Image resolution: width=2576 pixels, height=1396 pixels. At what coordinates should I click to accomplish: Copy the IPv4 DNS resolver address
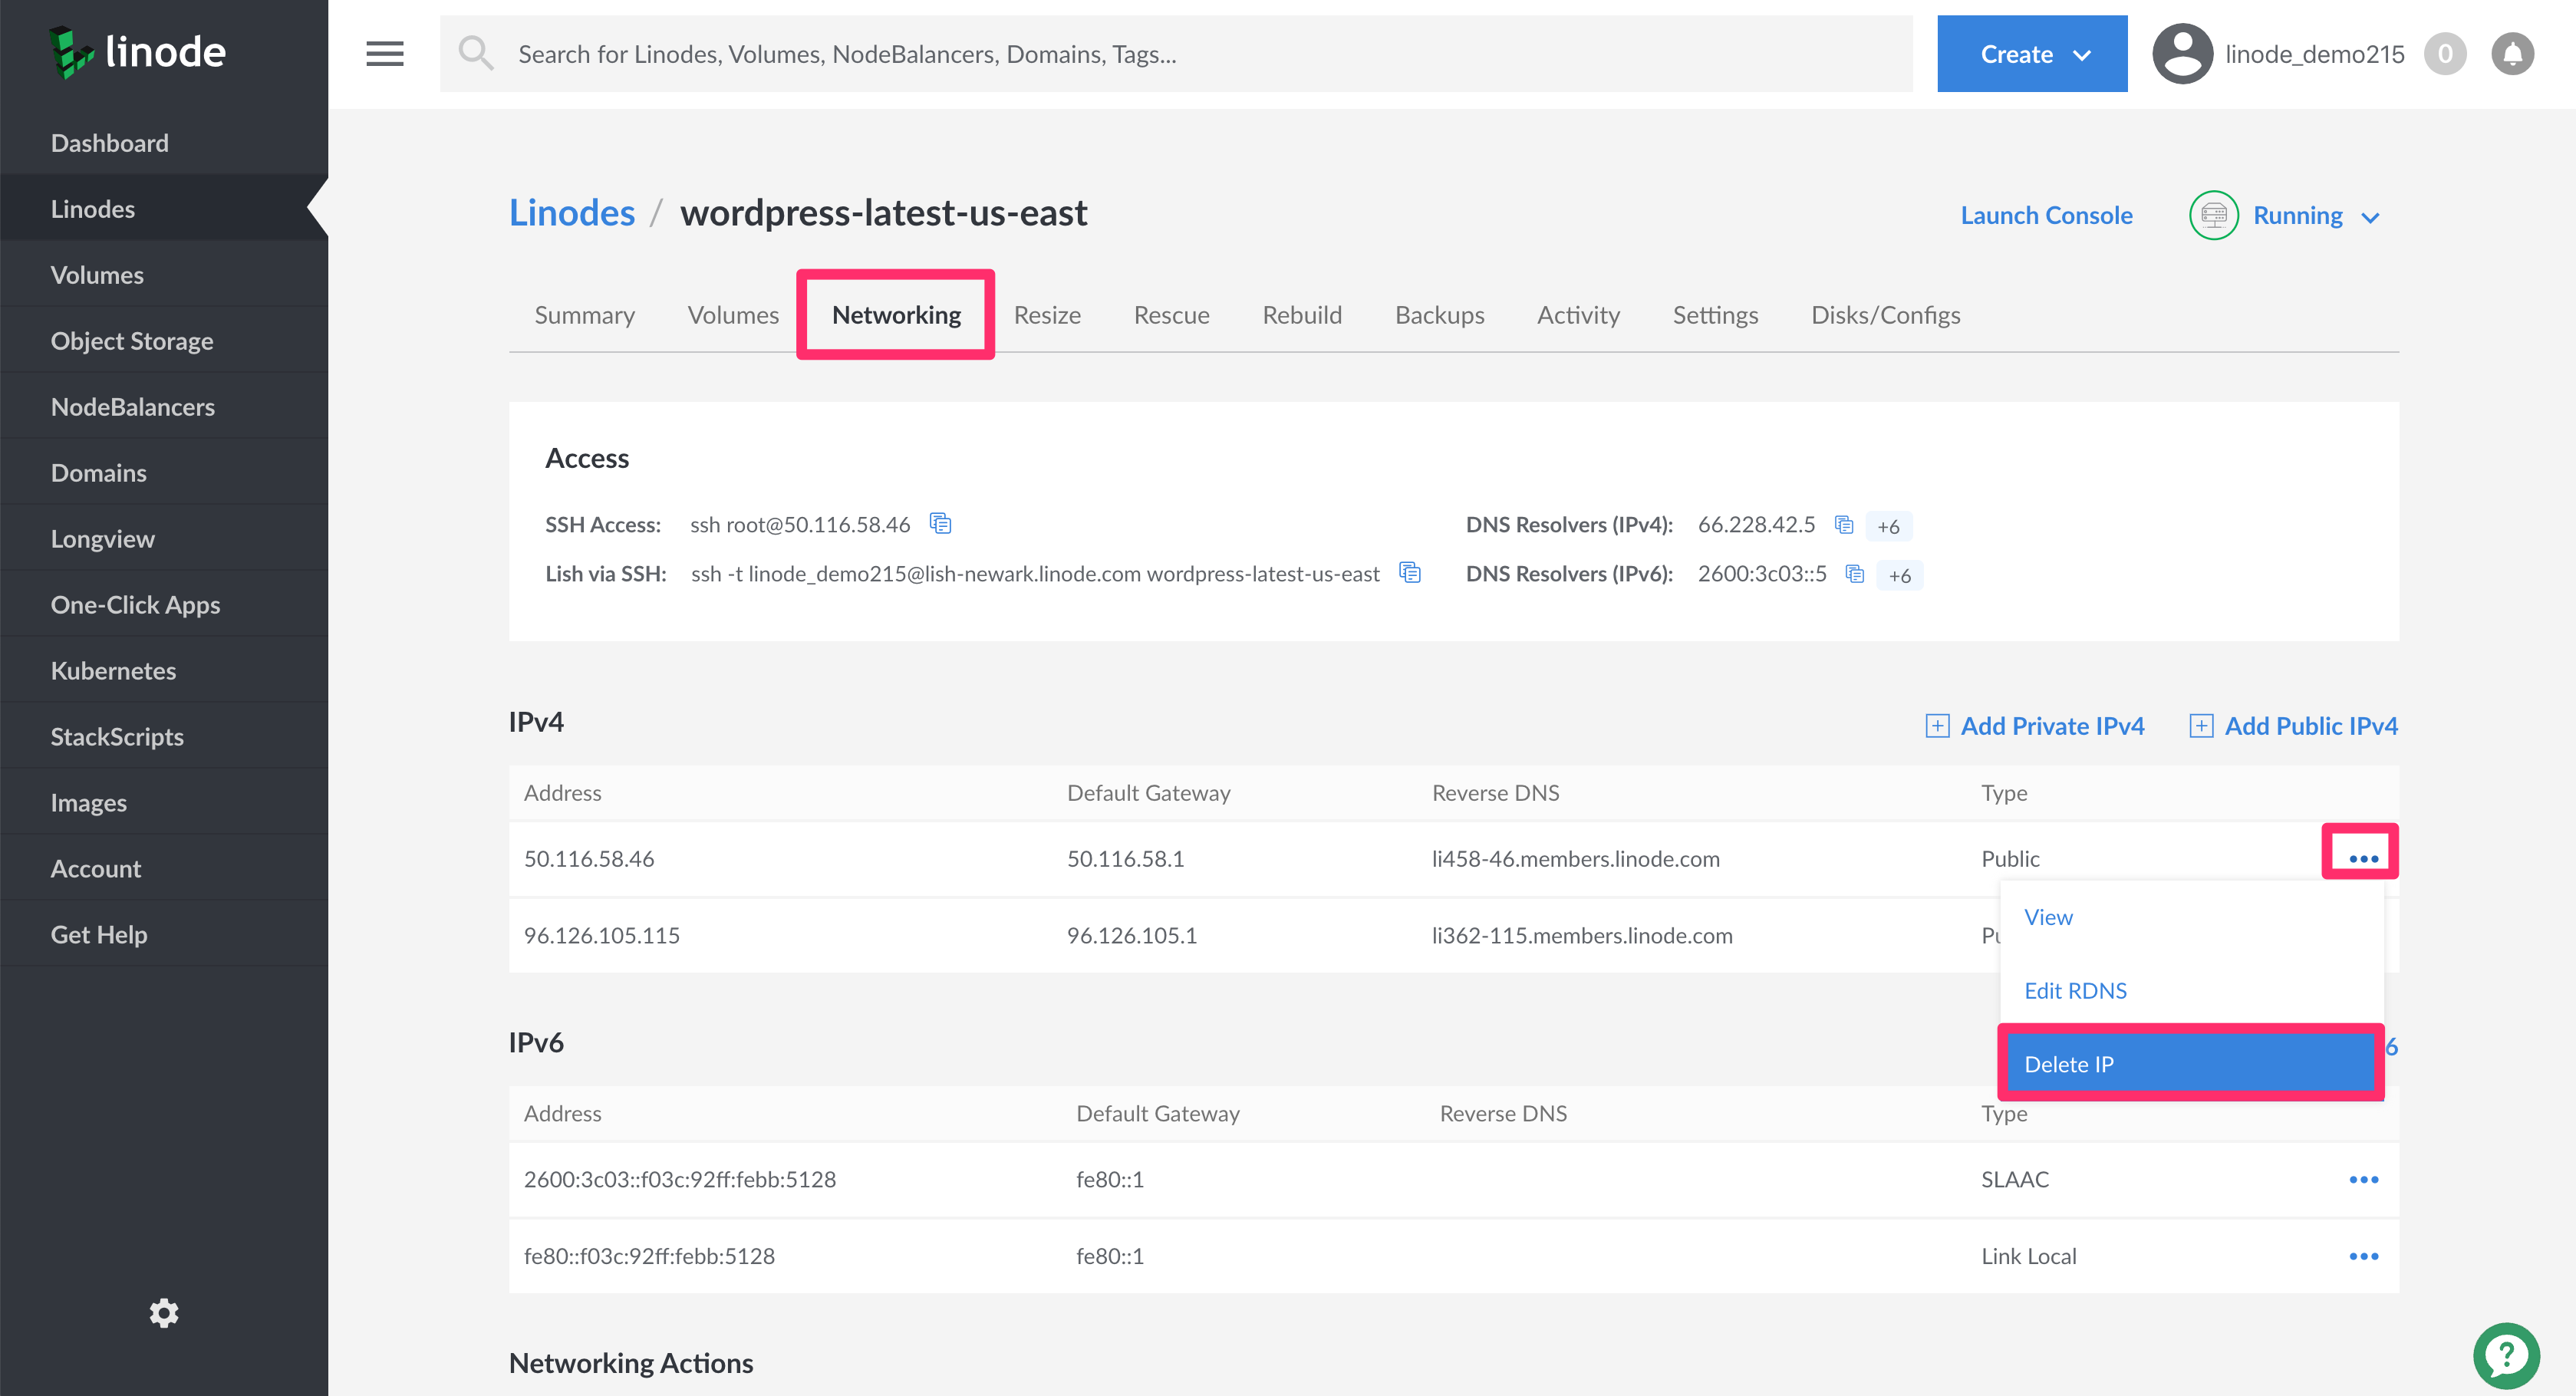[1844, 524]
